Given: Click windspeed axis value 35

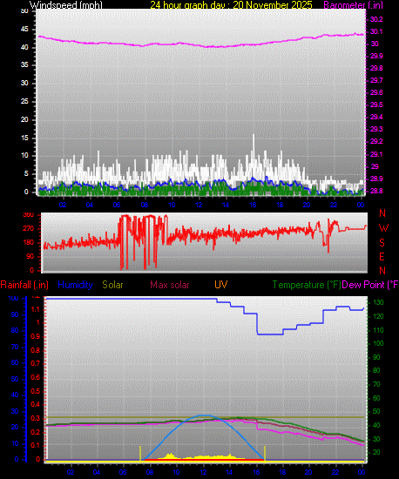Looking at the screenshot, I should click(x=24, y=64).
